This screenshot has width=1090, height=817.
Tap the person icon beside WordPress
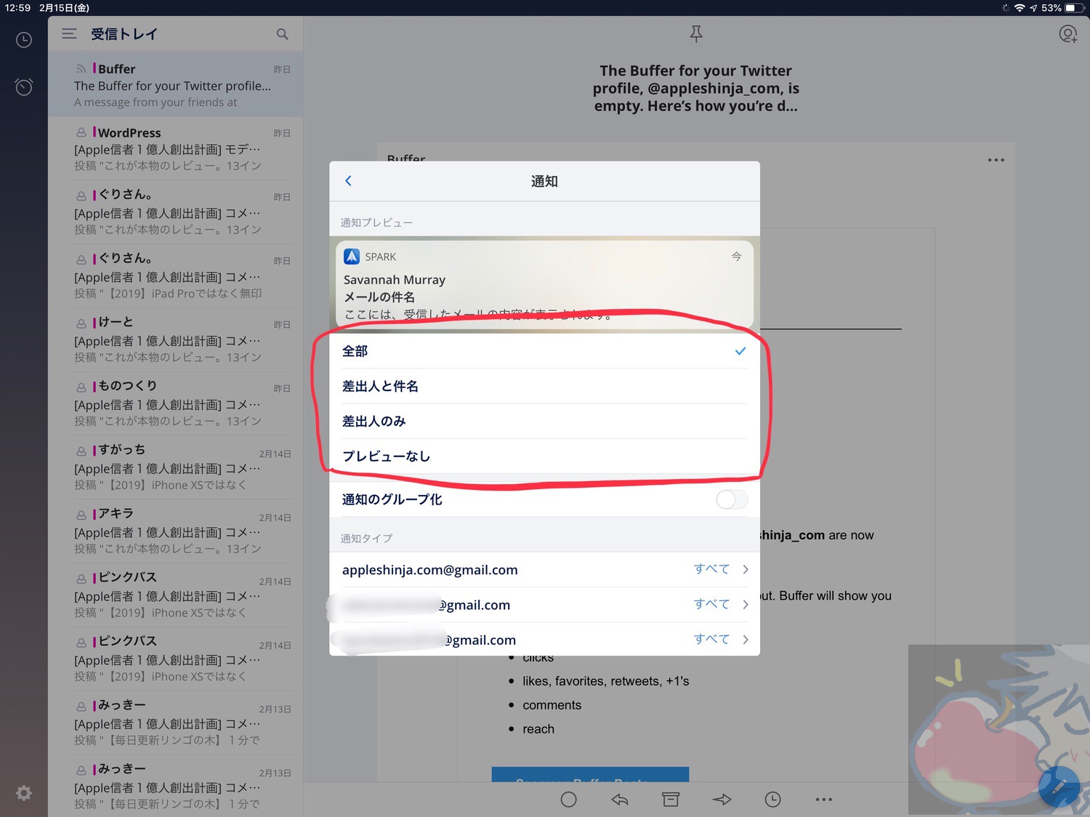click(x=81, y=133)
